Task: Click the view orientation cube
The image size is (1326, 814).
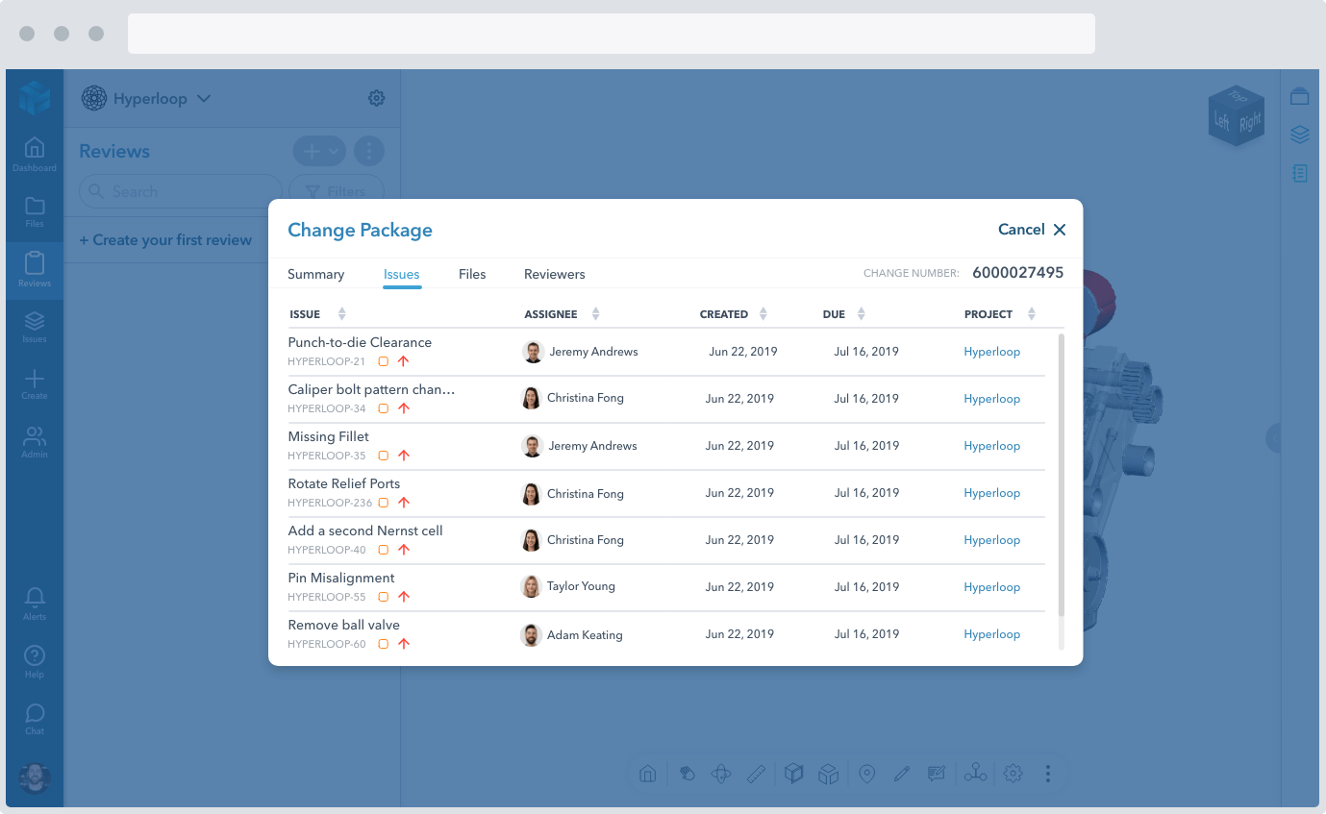Action: tap(1236, 116)
